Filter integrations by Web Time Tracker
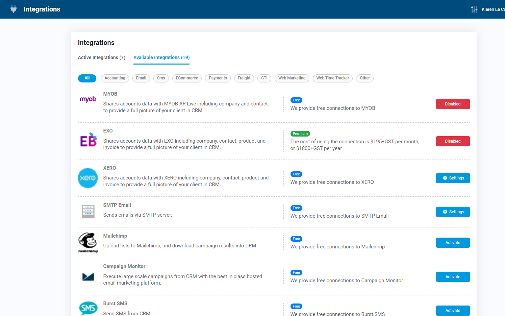Image resolution: width=505 pixels, height=316 pixels. point(333,78)
